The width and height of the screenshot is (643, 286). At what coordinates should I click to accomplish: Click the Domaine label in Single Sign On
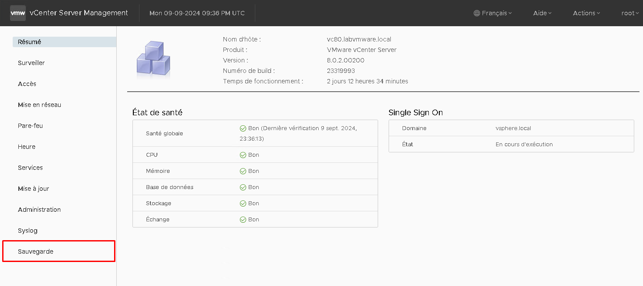click(414, 128)
